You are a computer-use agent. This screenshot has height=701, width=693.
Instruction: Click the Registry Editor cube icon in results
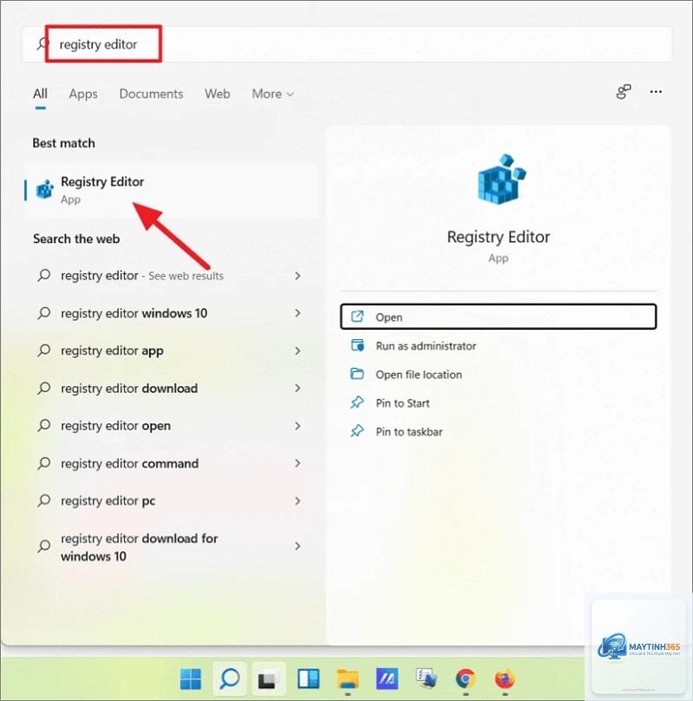[x=45, y=189]
